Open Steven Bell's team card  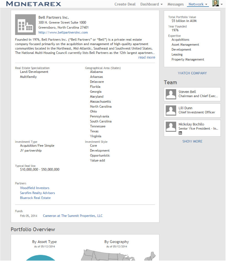tap(192, 94)
